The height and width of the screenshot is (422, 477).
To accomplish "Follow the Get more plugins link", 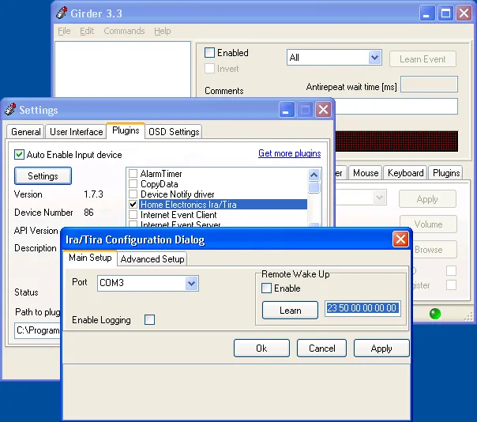I will tap(289, 153).
